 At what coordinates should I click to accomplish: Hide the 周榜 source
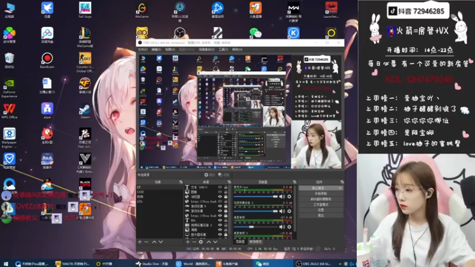click(x=220, y=230)
